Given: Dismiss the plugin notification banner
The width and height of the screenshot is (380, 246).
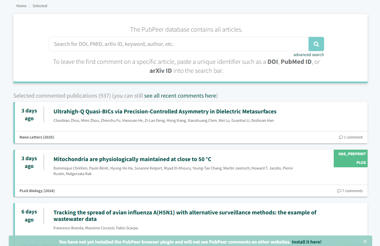Looking at the screenshot, I should point(365,241).
